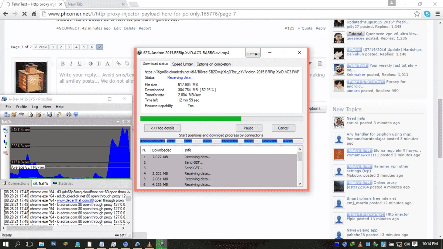Viewport: 443px width, 249px height.
Task: Click blue-green arrows icon in Traffic pane
Action: [x=6, y=142]
